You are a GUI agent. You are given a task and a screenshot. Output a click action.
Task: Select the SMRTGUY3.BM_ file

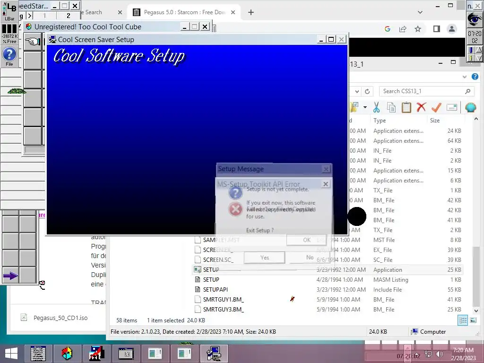[327, 309]
